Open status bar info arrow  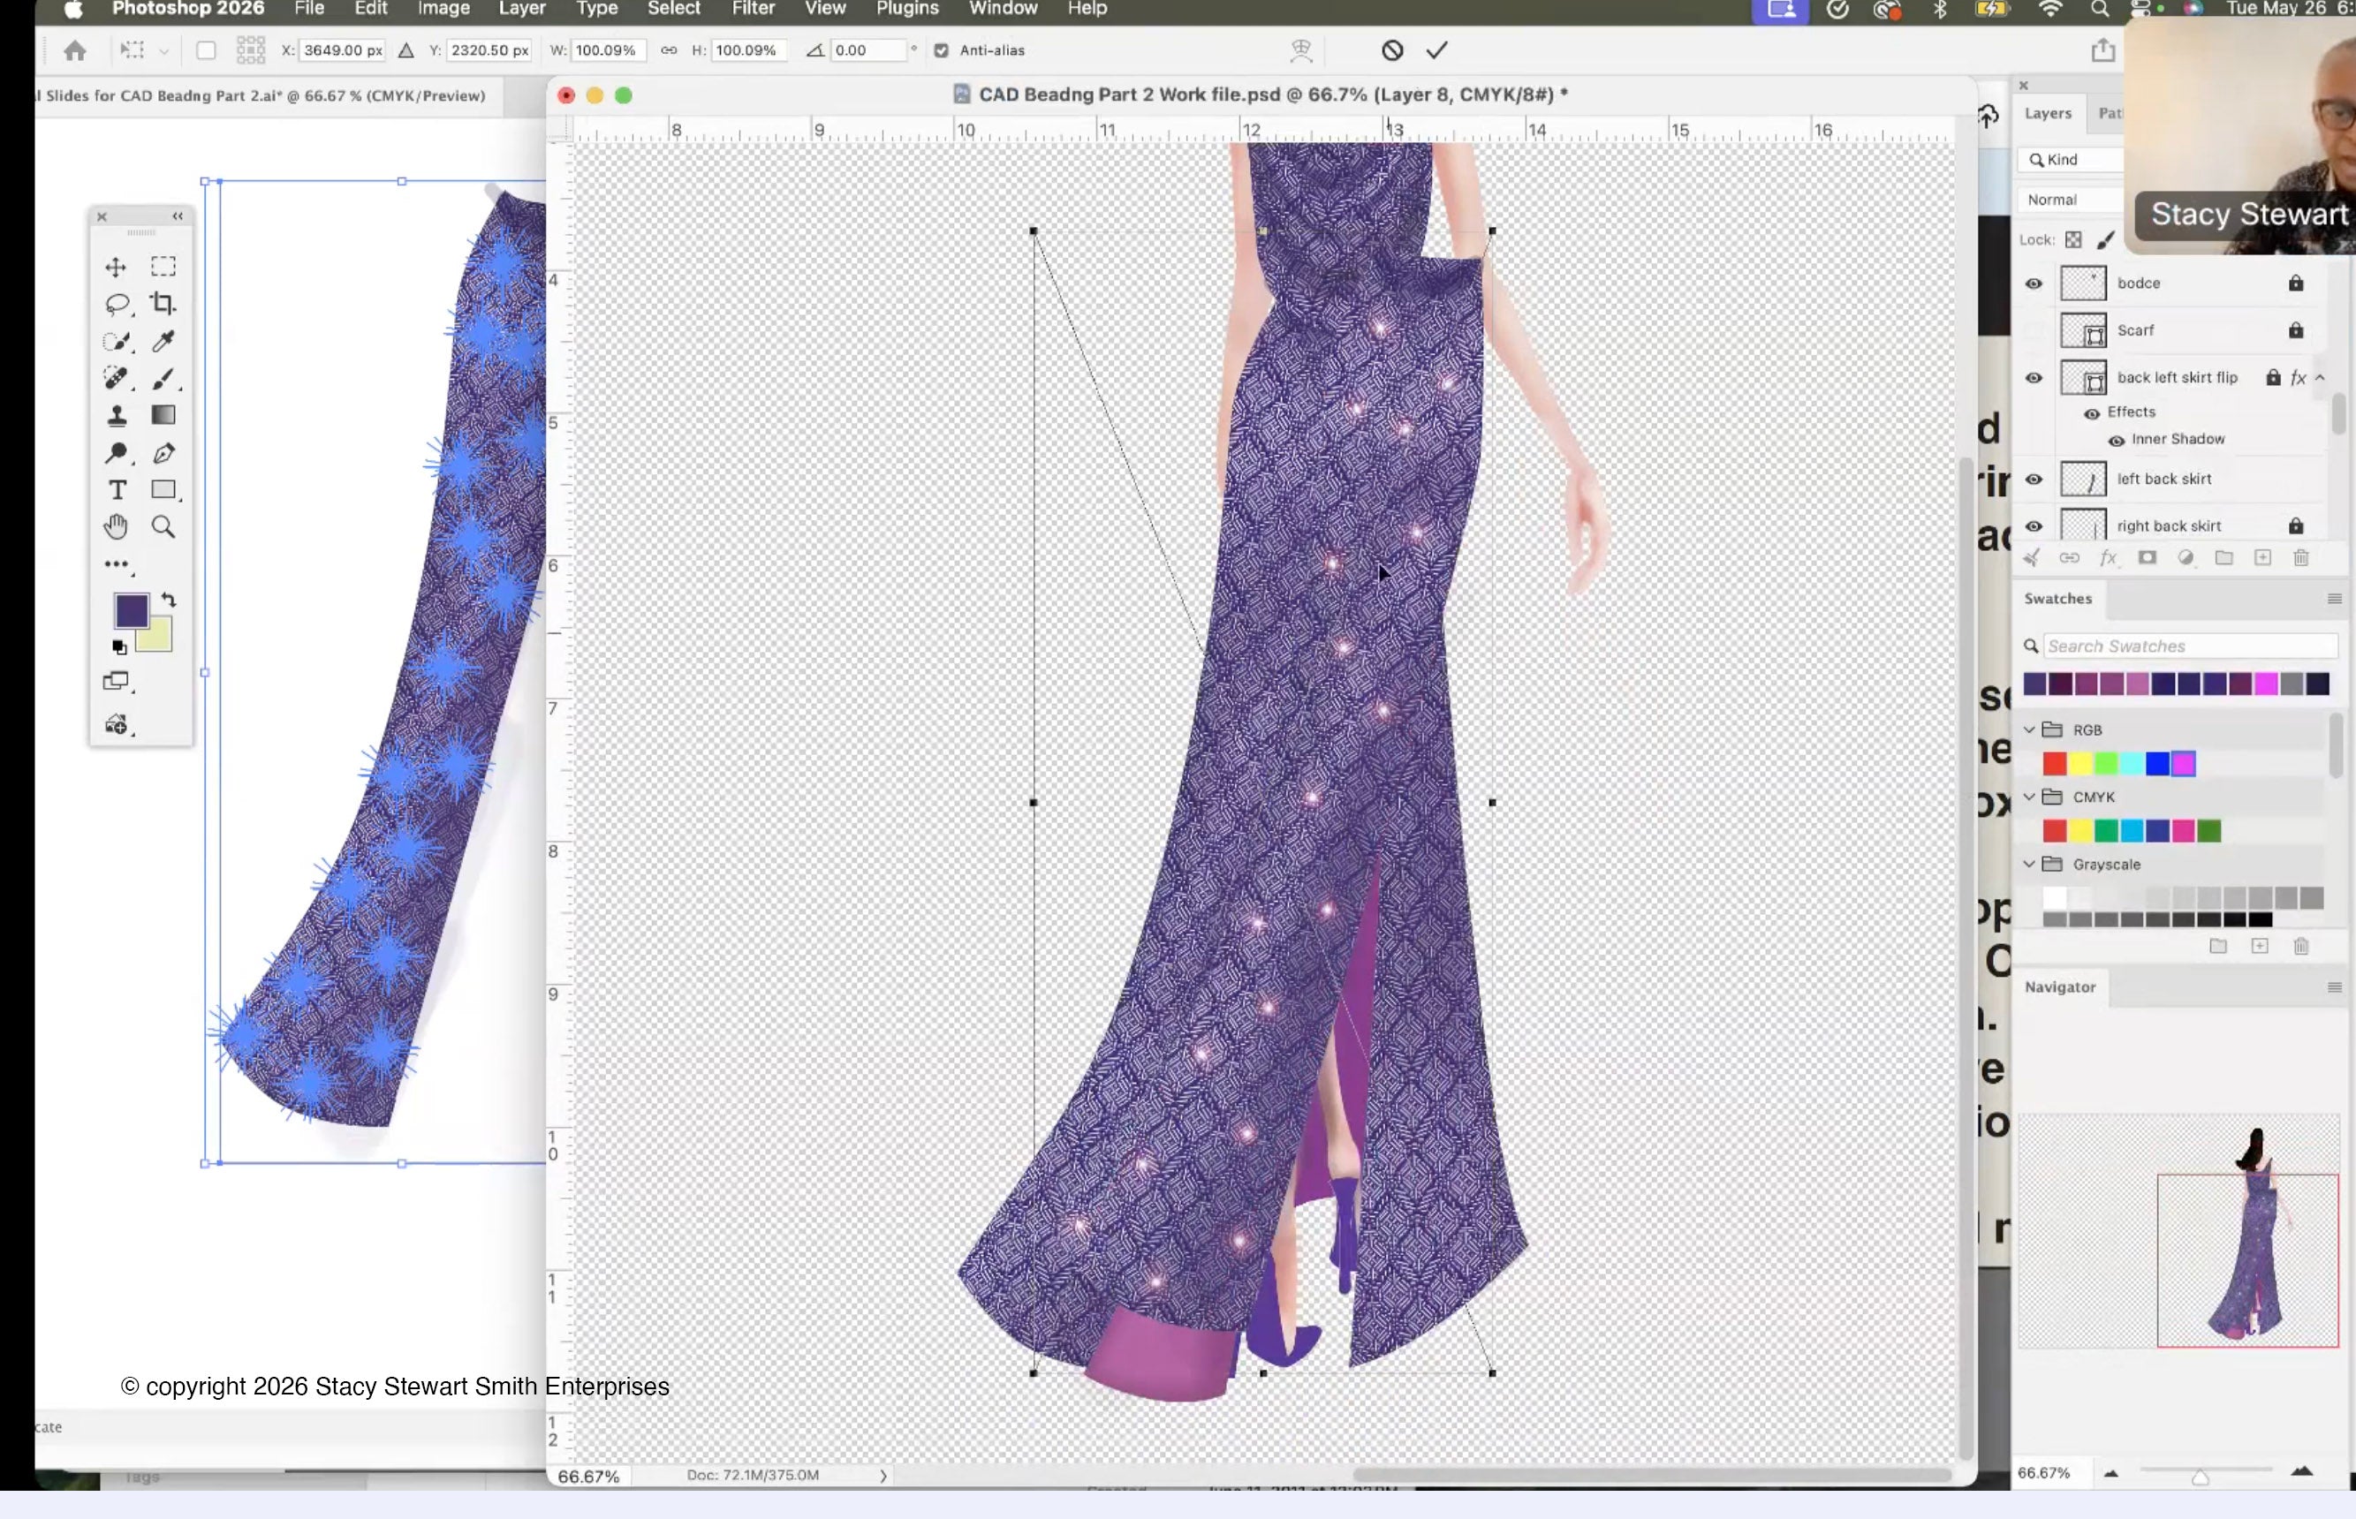click(883, 1476)
